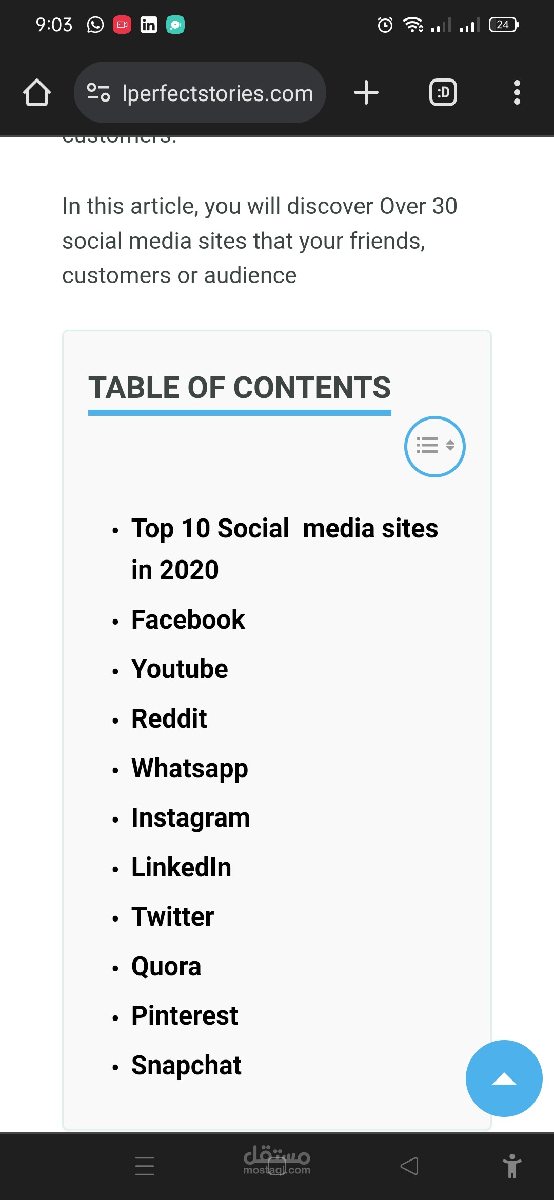Open the three-dot browser menu
This screenshot has width=554, height=1200.
[517, 93]
